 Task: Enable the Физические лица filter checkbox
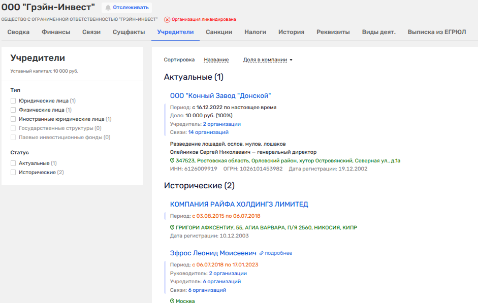14,110
